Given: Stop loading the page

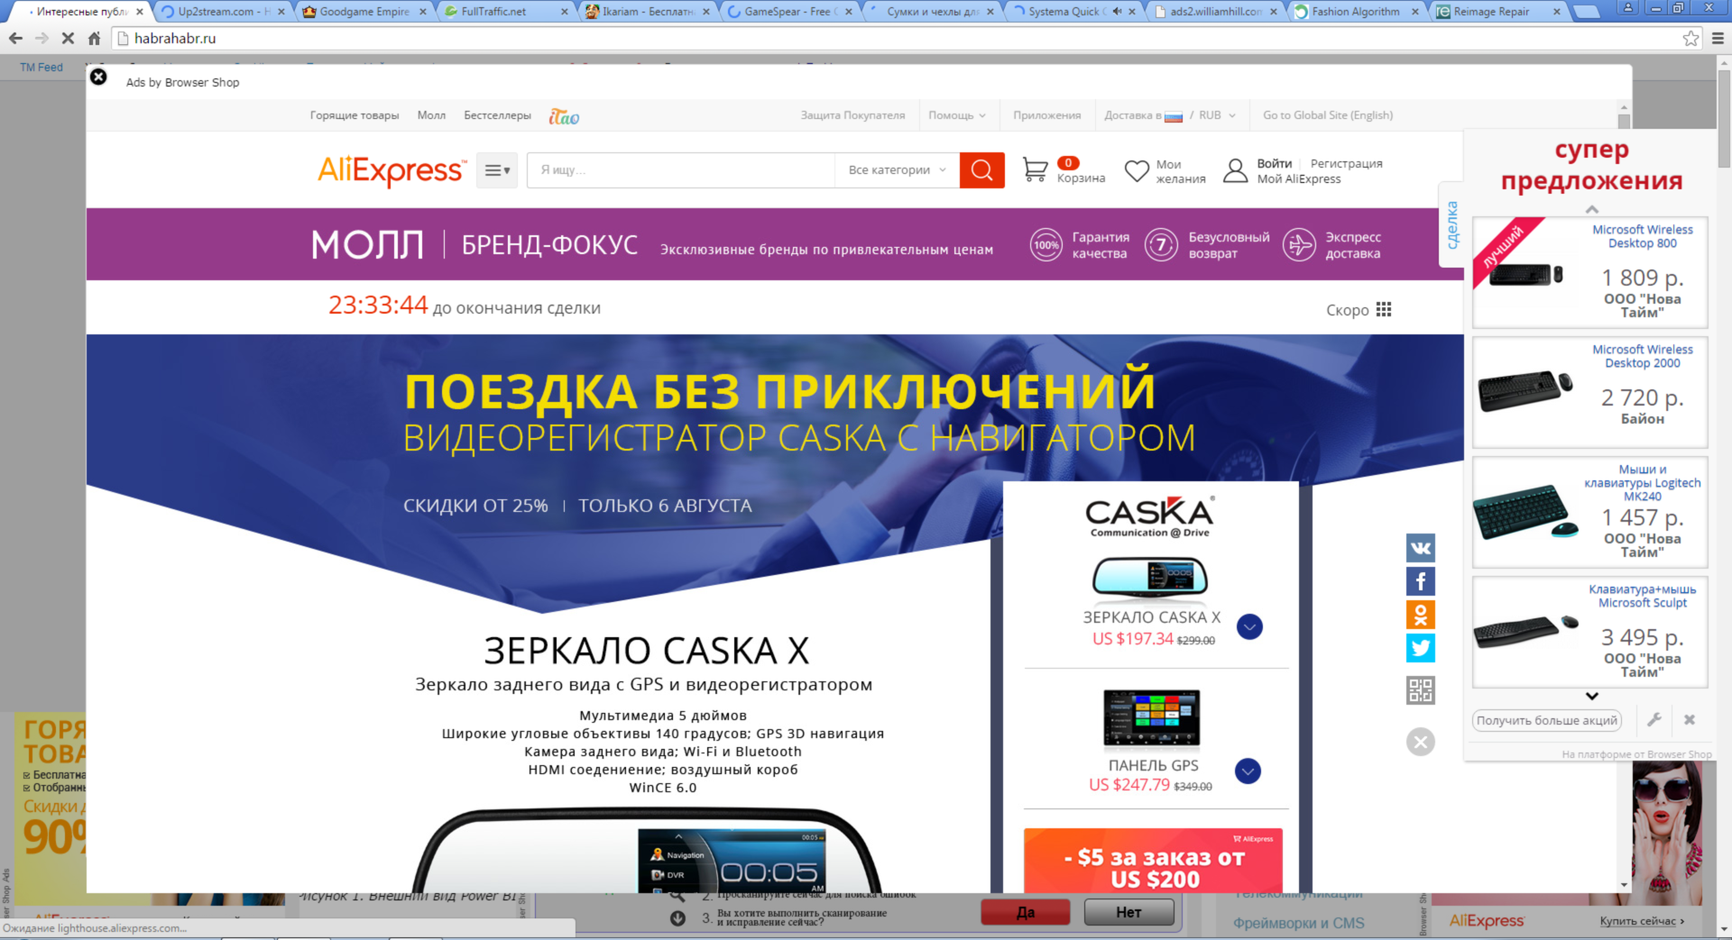Looking at the screenshot, I should tap(68, 39).
